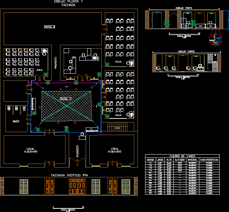Click the BAÑO room label
This screenshot has height=212, width=229.
(16, 121)
